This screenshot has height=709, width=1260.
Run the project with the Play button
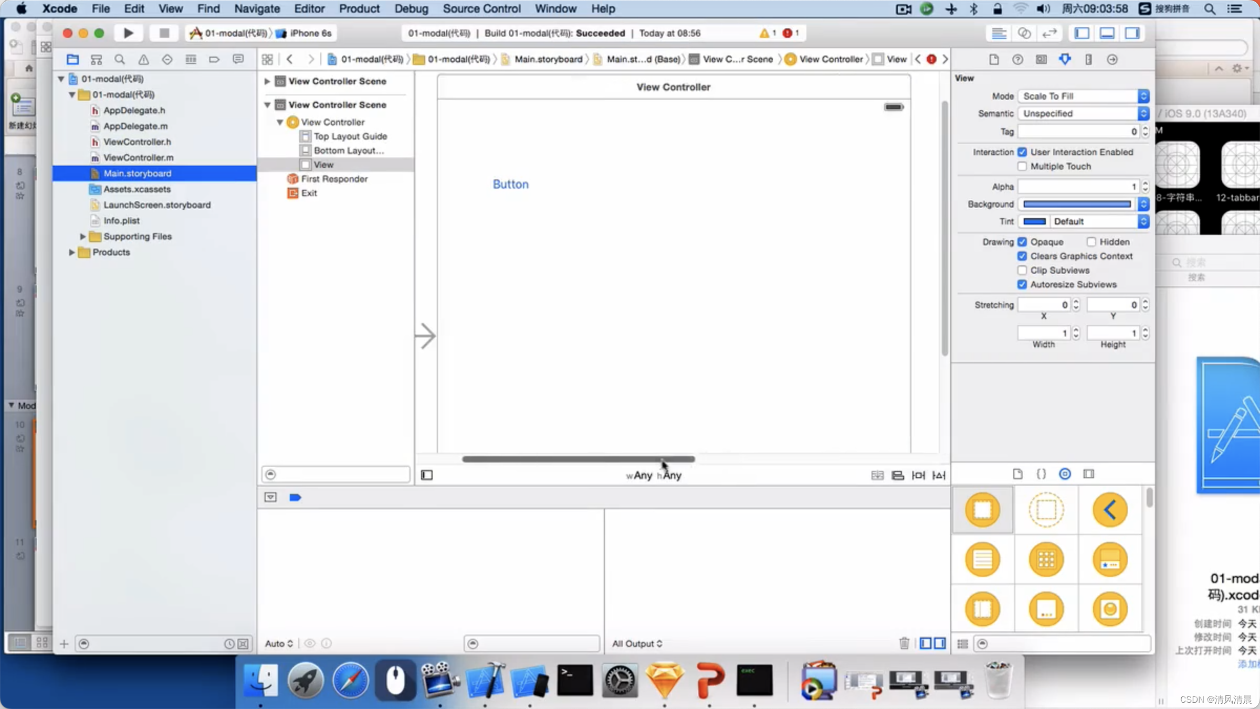pyautogui.click(x=128, y=33)
